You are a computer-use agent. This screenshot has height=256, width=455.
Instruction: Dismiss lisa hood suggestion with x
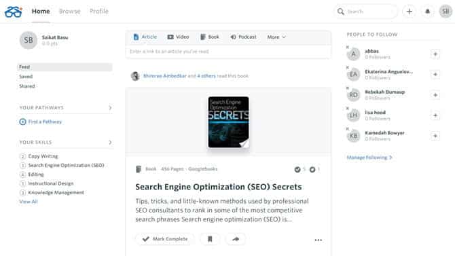point(347,108)
